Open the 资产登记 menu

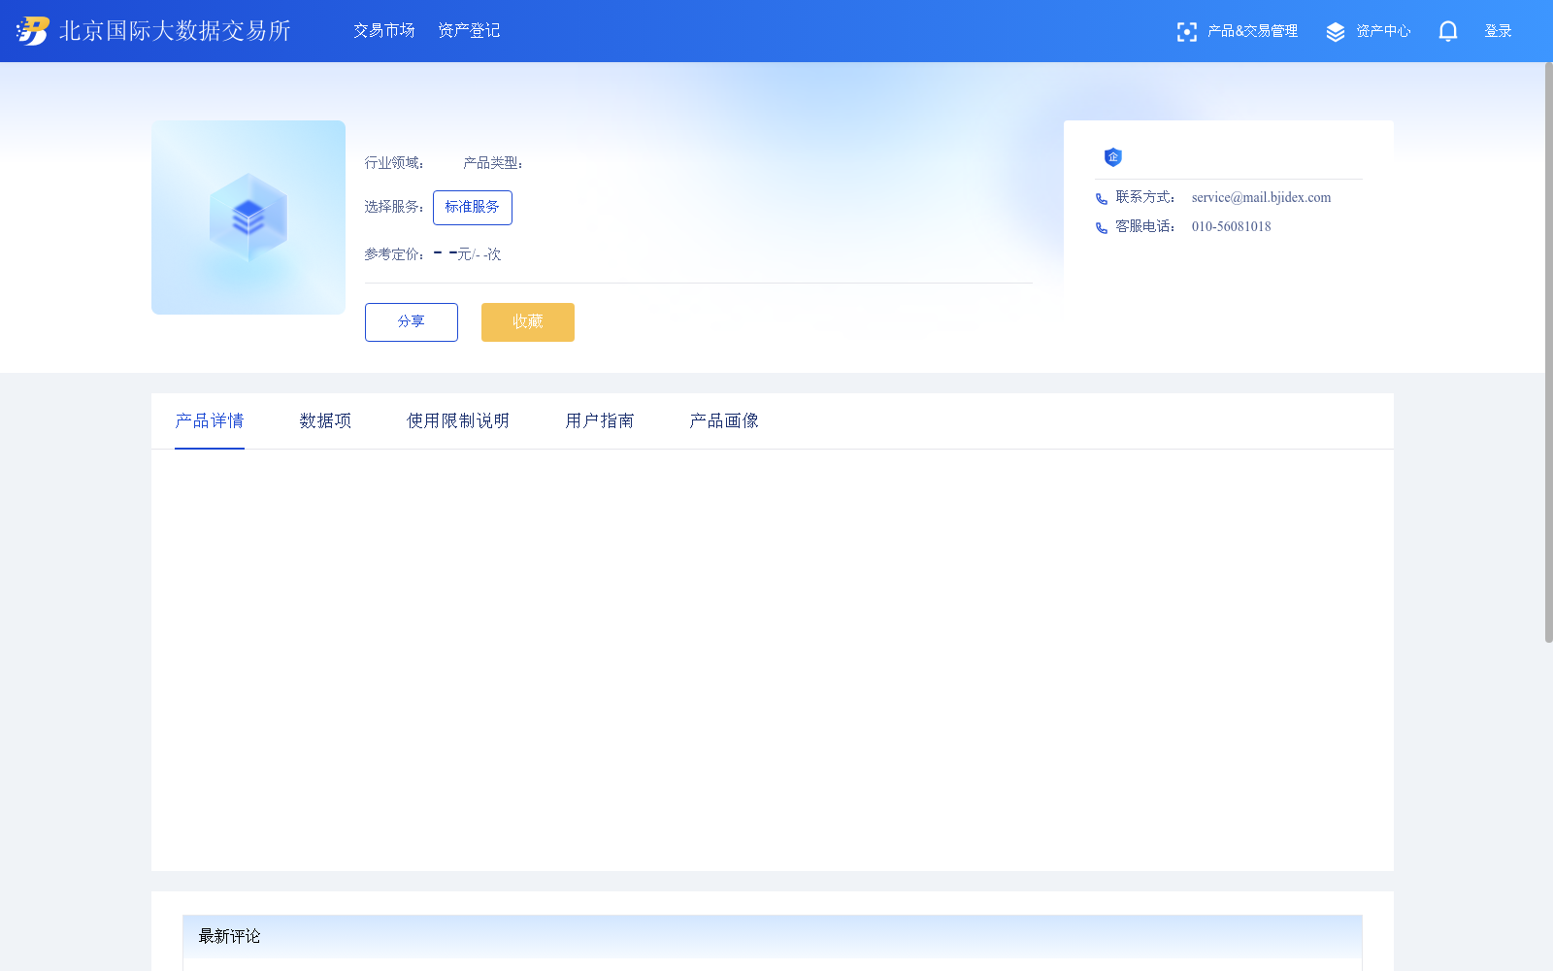pos(469,31)
